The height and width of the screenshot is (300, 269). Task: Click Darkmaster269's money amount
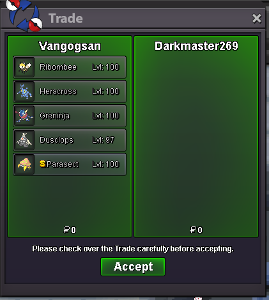tap(196, 230)
